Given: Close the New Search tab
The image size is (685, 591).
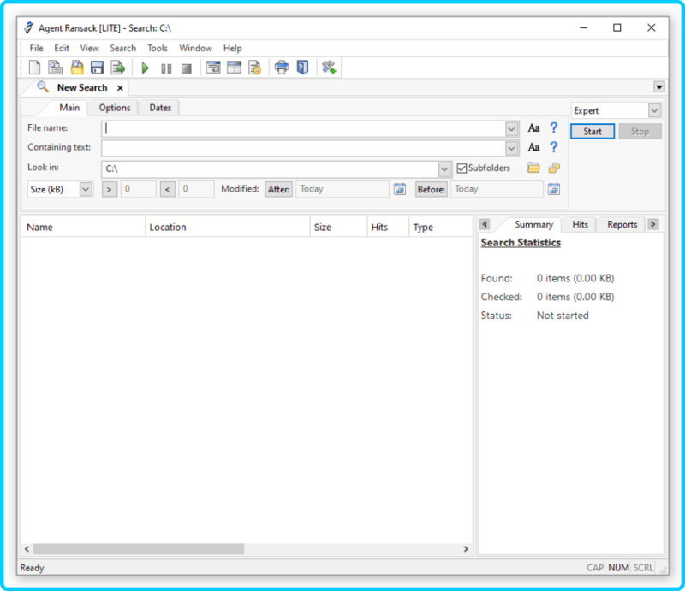Looking at the screenshot, I should click(120, 88).
